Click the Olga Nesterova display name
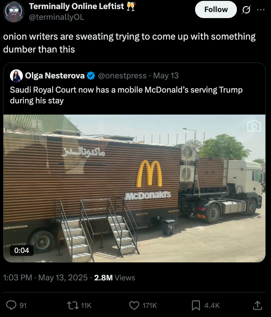 (54, 76)
